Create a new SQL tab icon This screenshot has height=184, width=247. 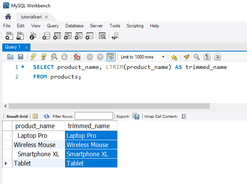[9, 36]
